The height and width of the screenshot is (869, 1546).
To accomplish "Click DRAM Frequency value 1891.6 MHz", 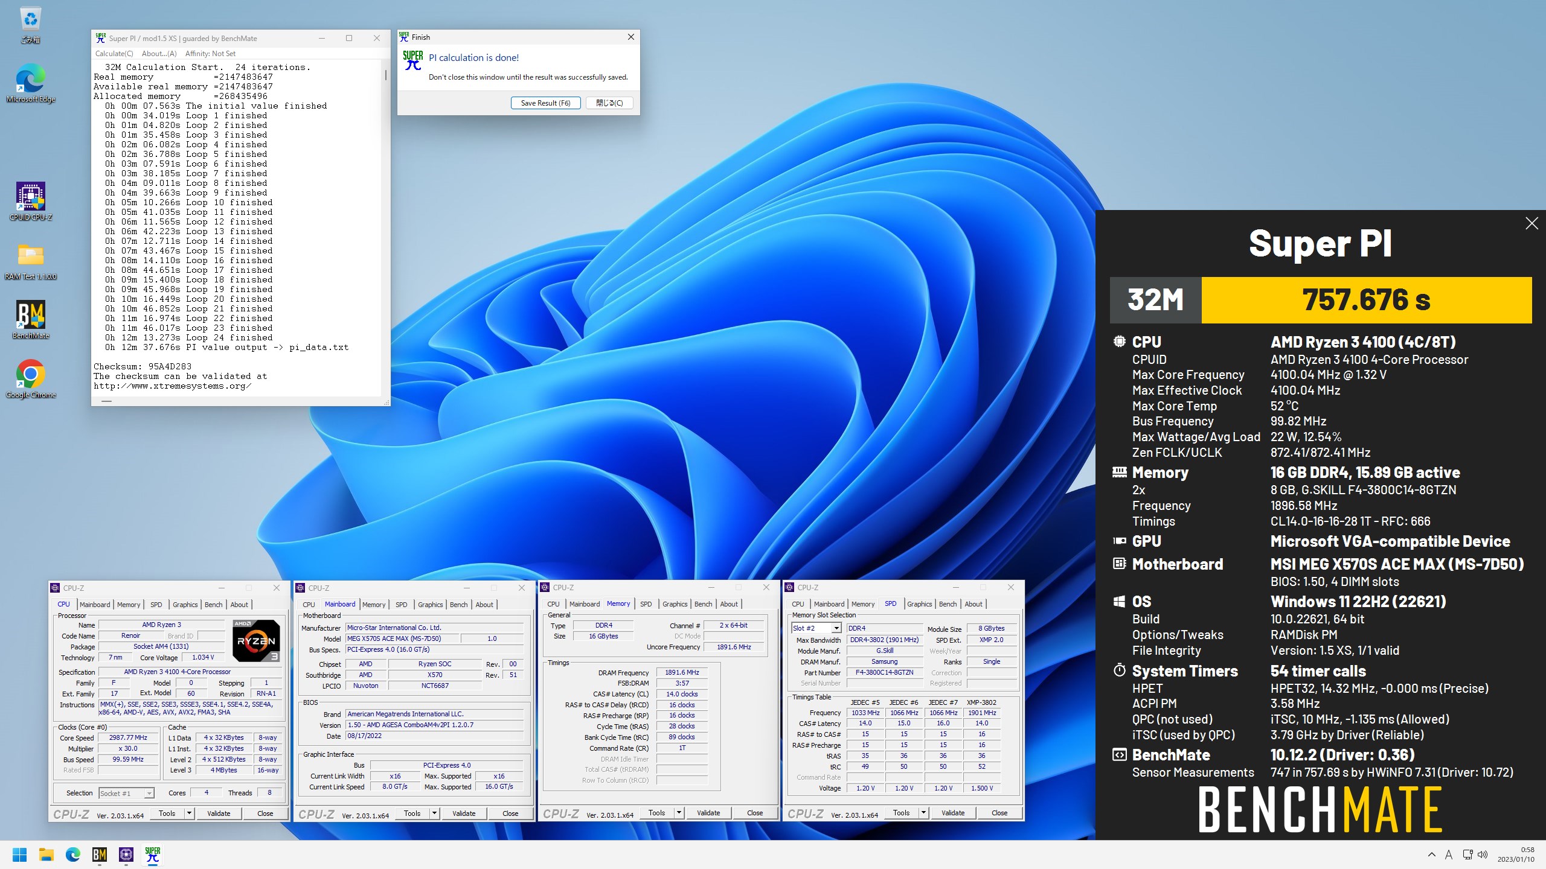I will 682,672.
